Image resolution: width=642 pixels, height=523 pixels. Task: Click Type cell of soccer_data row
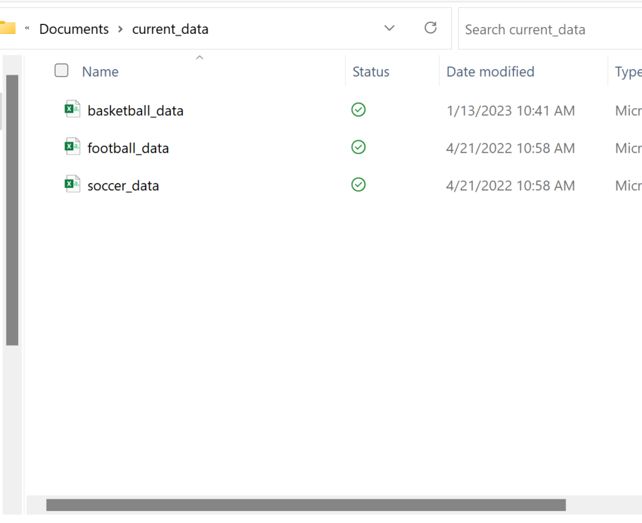click(628, 185)
